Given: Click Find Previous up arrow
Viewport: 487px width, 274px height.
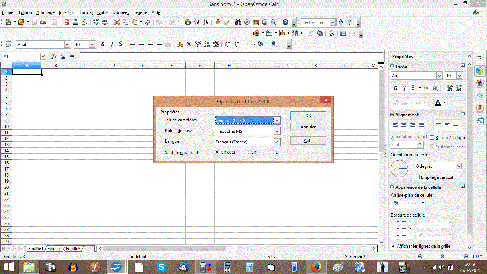Looking at the screenshot, I should coord(350,22).
